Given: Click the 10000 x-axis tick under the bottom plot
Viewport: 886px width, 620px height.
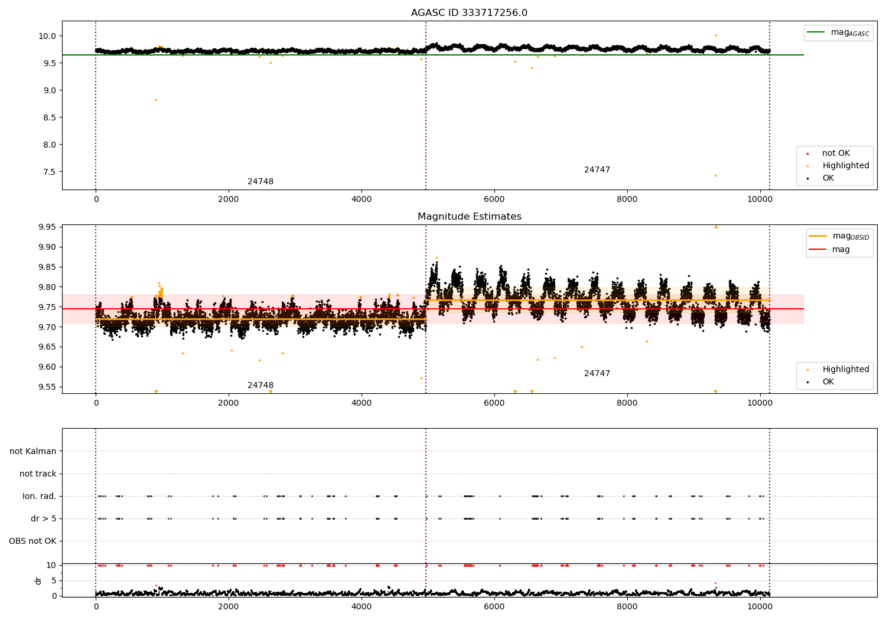Looking at the screenshot, I should pyautogui.click(x=760, y=606).
